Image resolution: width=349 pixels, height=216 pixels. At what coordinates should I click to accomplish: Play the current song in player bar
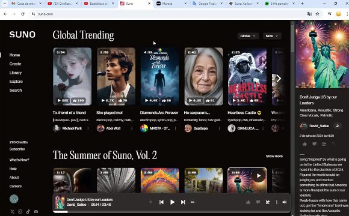click(172, 202)
